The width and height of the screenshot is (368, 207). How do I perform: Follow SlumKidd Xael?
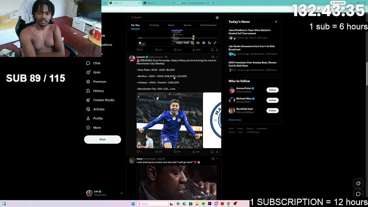click(x=273, y=111)
